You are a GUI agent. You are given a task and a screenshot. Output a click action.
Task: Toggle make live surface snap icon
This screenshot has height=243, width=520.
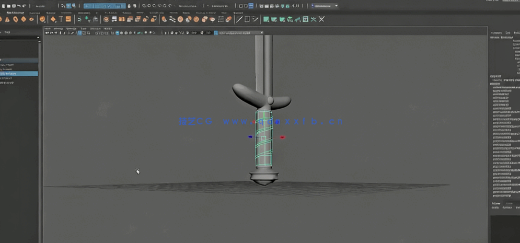coord(170,6)
